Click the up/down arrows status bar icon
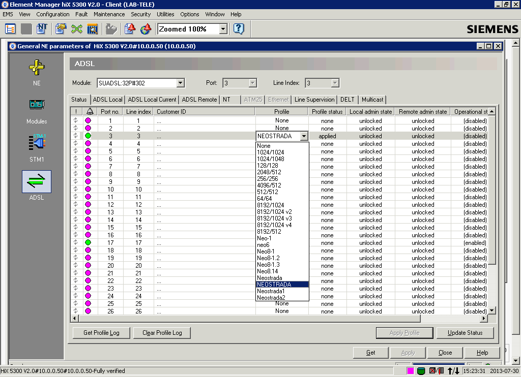 point(453,371)
